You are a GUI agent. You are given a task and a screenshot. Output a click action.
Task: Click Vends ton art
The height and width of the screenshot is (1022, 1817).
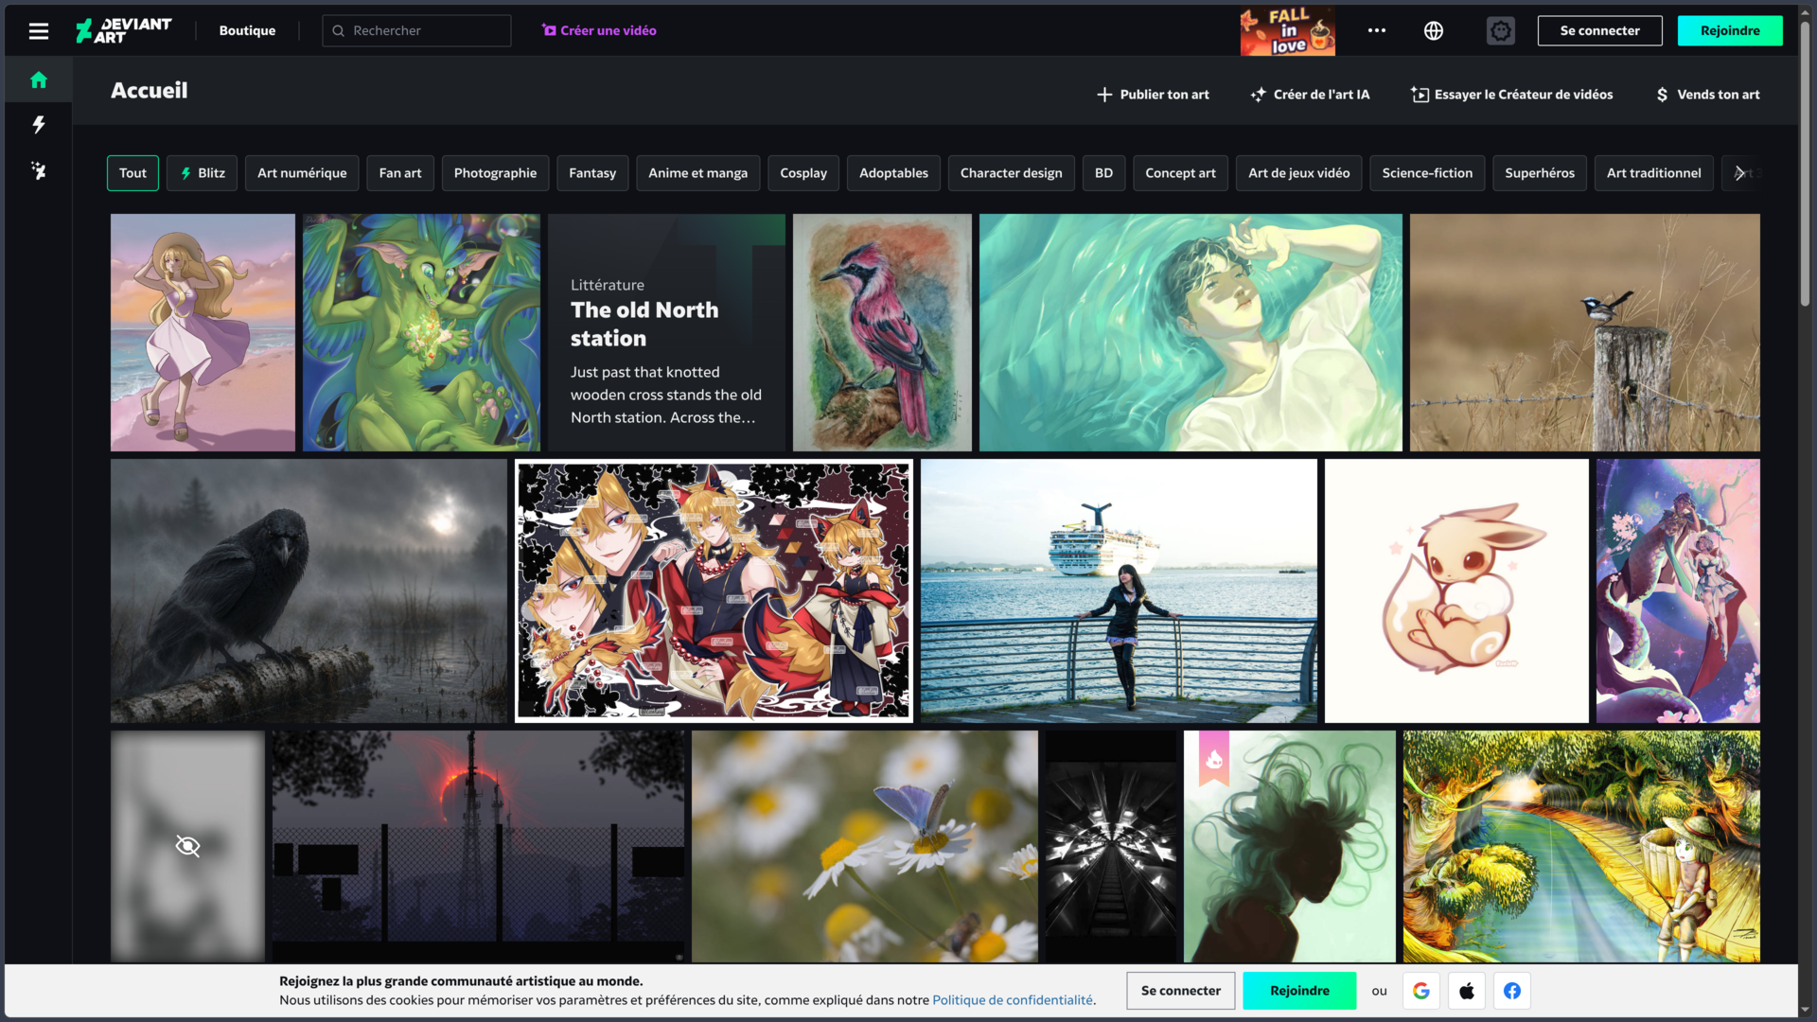pos(1707,95)
